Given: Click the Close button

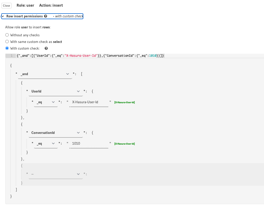Looking at the screenshot, I should pyautogui.click(x=6, y=5).
